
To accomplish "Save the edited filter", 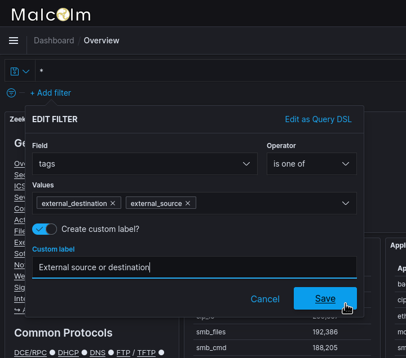I will tap(325, 298).
